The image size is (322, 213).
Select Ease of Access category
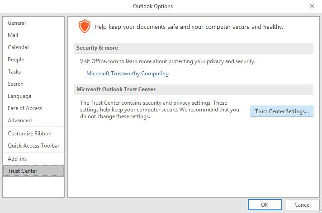[x=25, y=108]
